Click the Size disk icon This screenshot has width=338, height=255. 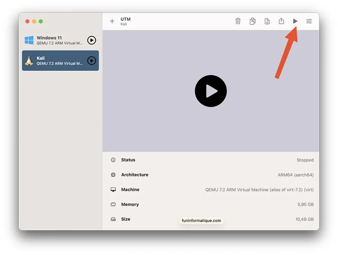tap(113, 219)
